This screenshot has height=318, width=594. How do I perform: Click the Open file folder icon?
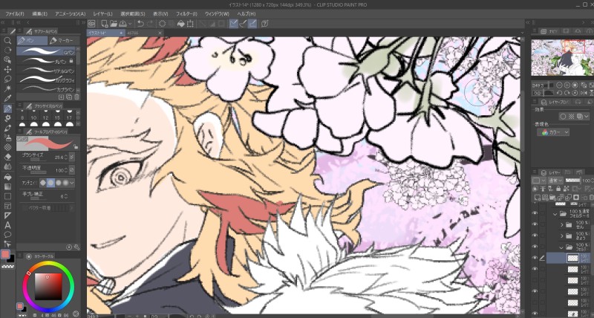[x=114, y=24]
